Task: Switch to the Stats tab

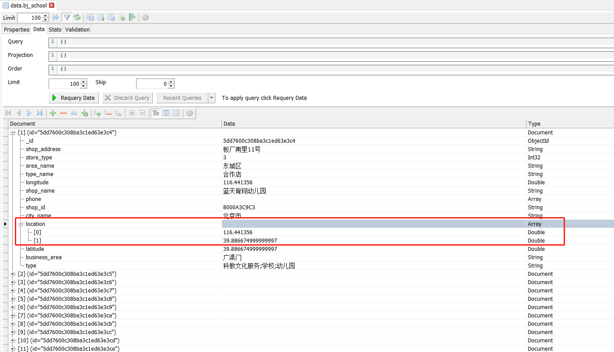Action: point(55,29)
